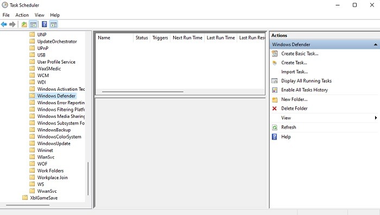Viewport: 380px width, 215px height.
Task: Click Create Basic Task... link
Action: [x=300, y=54]
